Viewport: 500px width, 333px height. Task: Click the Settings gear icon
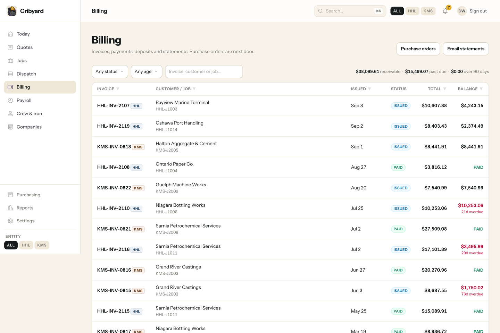coord(10,221)
